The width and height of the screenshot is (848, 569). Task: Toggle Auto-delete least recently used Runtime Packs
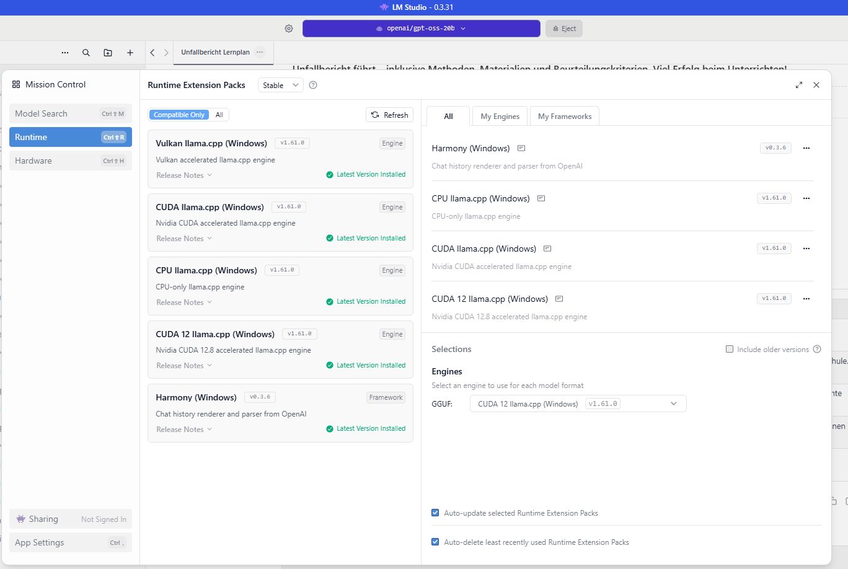click(x=435, y=542)
